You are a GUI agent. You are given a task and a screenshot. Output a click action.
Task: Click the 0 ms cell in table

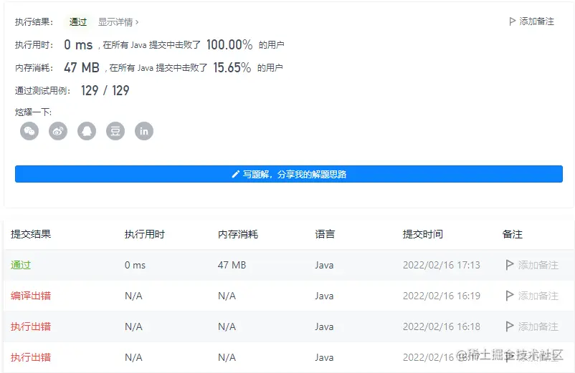click(x=135, y=265)
